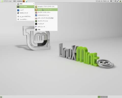Open MATE について dialog
Screen dimensions: 122x98
click(25, 13)
